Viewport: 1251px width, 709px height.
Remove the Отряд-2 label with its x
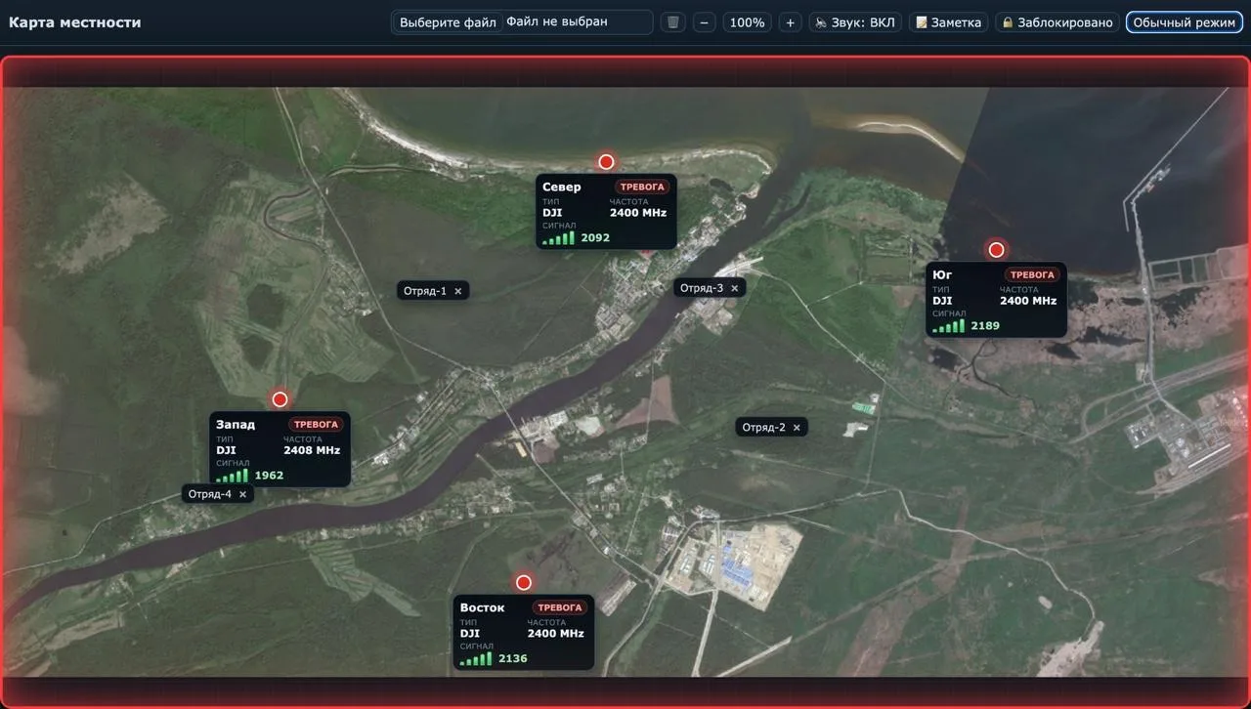point(797,428)
